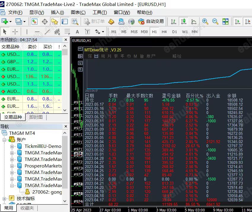Collapse the 账户 tree node

tap(4, 140)
